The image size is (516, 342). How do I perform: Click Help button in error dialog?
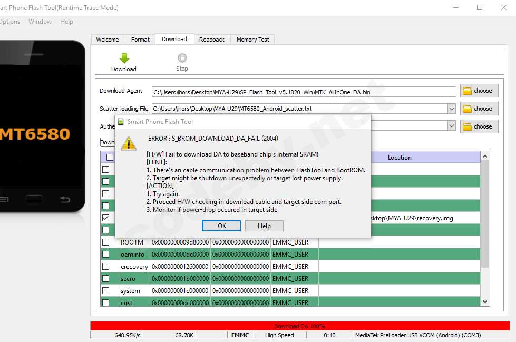coord(264,226)
